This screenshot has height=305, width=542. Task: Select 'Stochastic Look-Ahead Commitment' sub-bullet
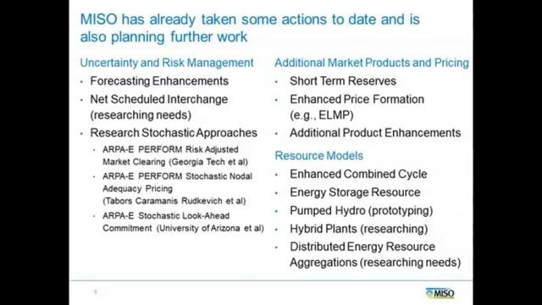183,222
